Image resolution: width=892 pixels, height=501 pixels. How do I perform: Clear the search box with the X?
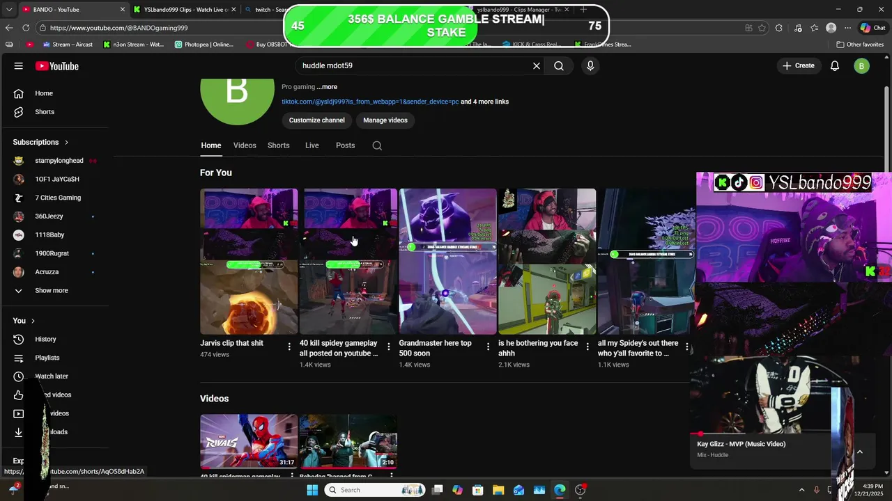point(537,66)
